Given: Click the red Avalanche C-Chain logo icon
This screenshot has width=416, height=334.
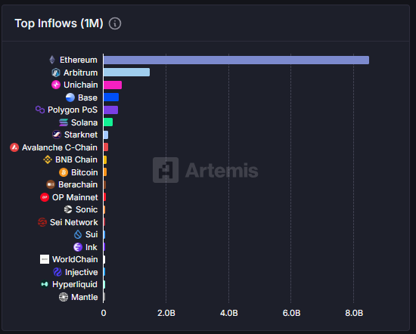Looking at the screenshot, I should (x=14, y=147).
